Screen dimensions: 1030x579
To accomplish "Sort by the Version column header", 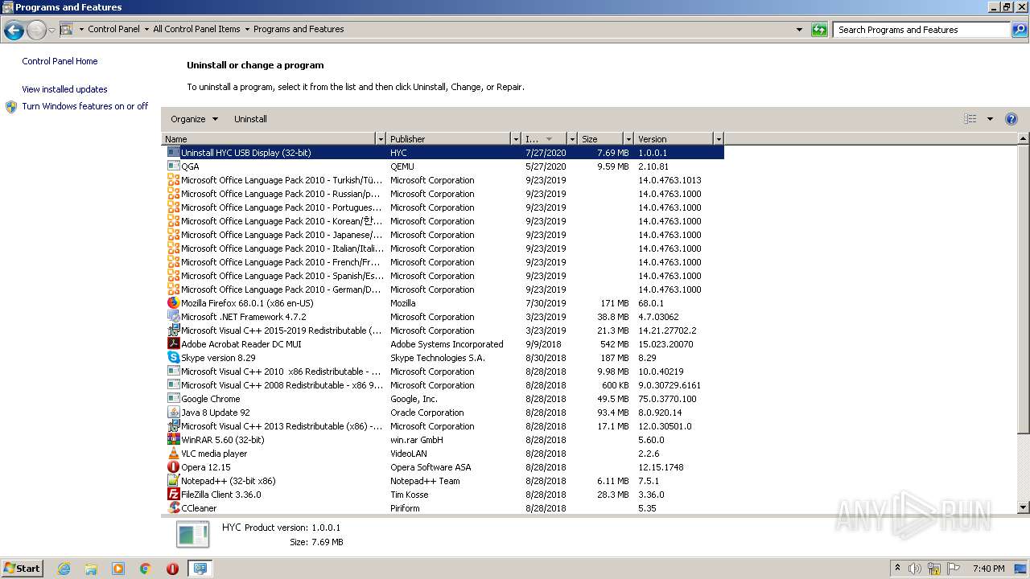I will click(x=674, y=139).
